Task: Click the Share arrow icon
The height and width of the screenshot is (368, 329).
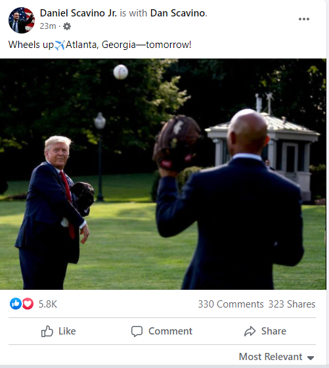Action: pos(250,331)
